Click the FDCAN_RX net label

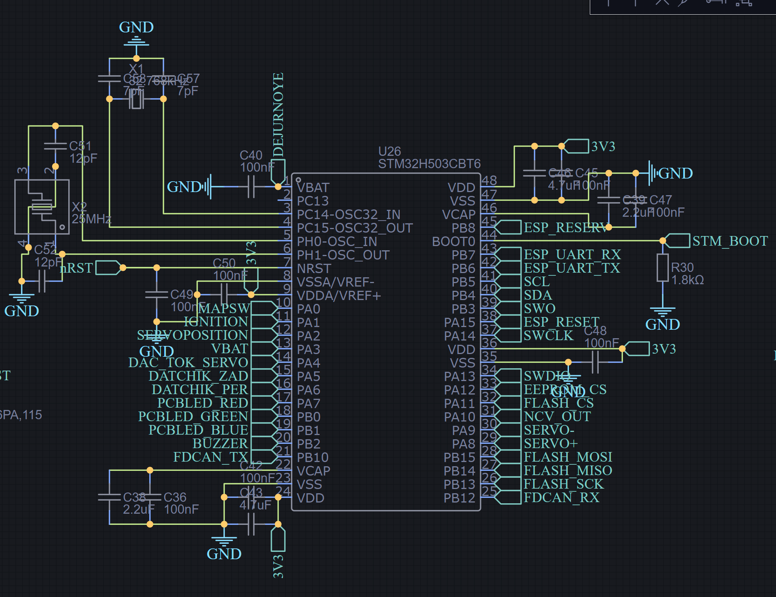point(561,497)
